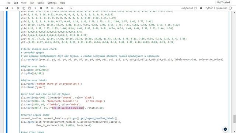The height and width of the screenshot is (133, 236).
Task: Copy the selected cell
Action: click(x=24, y=8)
